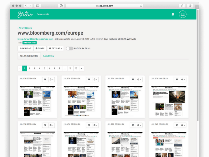
Task: Select page 1 in pagination
Action: [24, 69]
